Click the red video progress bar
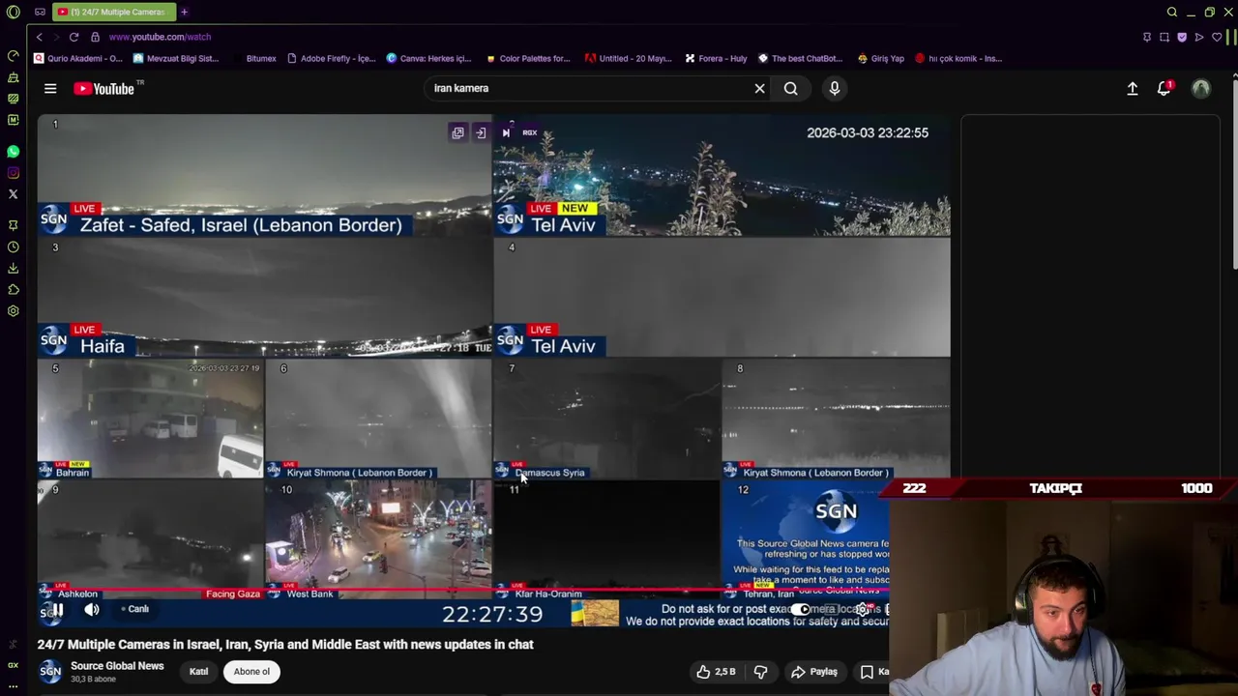This screenshot has width=1238, height=696. click(x=463, y=589)
